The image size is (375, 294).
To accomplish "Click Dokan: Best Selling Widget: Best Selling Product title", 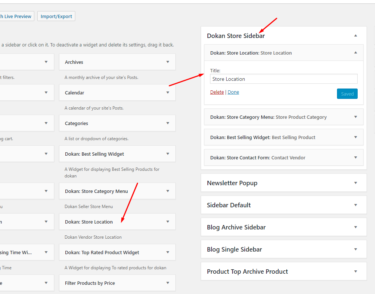I will 263,138.
